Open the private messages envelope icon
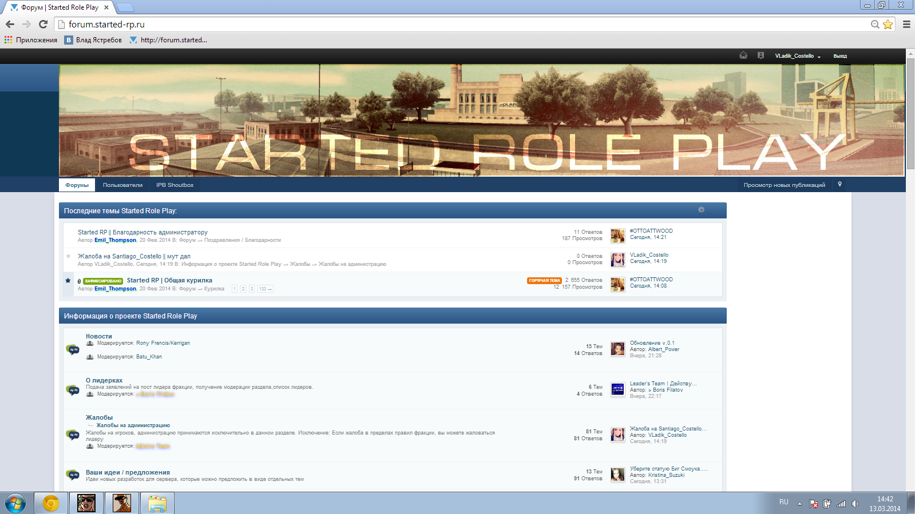Viewport: 915px width, 514px height. pyautogui.click(x=743, y=55)
